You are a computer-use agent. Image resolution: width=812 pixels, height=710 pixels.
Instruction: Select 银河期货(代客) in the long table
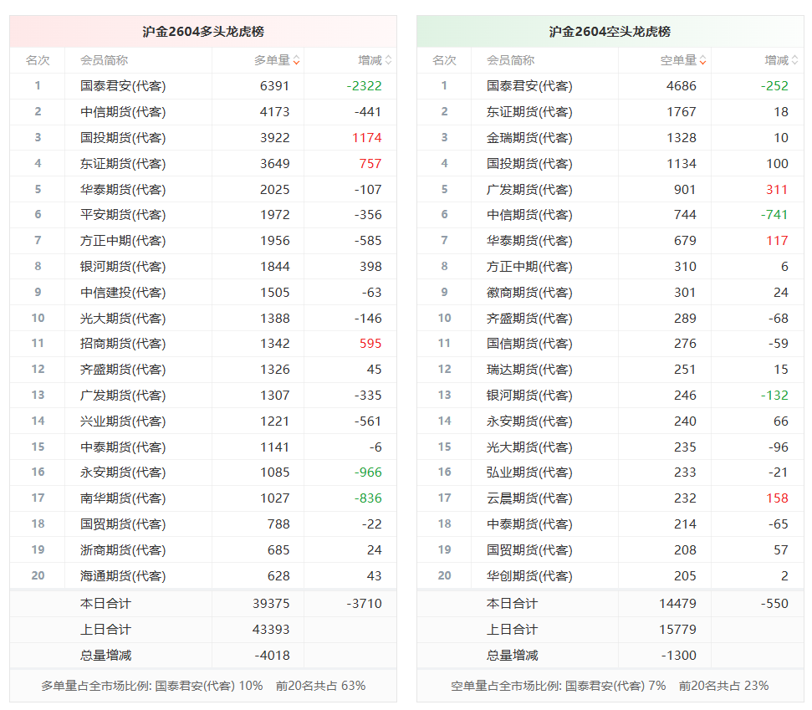(x=123, y=267)
